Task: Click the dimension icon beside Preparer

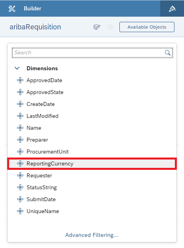Action: pyautogui.click(x=20, y=140)
